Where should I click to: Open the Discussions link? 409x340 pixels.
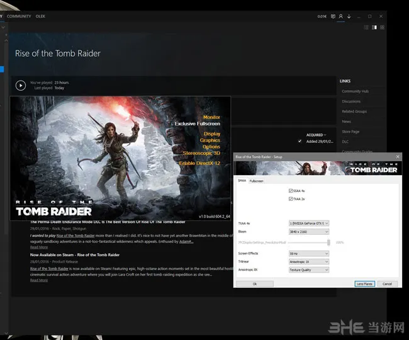(351, 101)
